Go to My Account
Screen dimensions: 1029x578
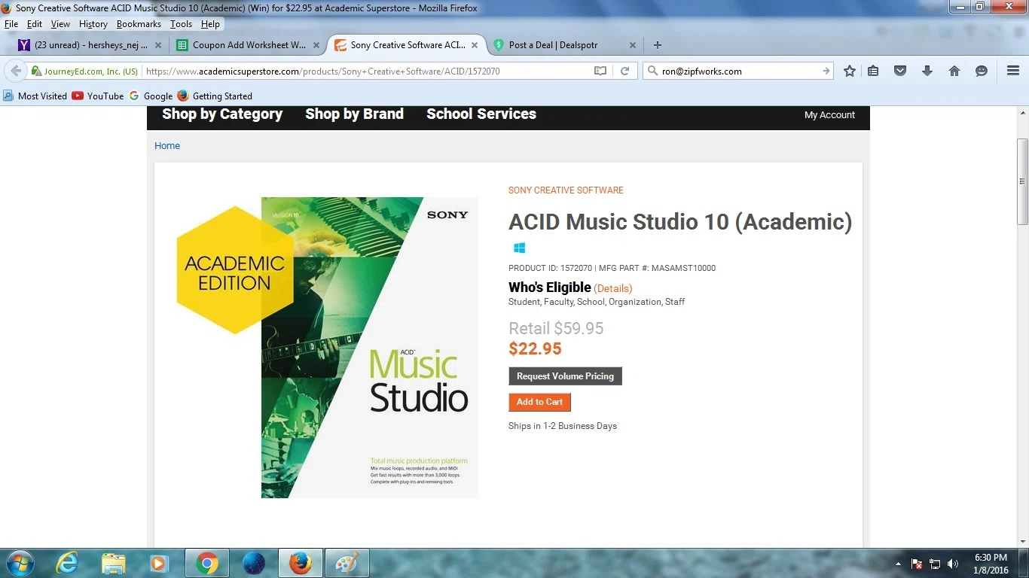pyautogui.click(x=829, y=115)
